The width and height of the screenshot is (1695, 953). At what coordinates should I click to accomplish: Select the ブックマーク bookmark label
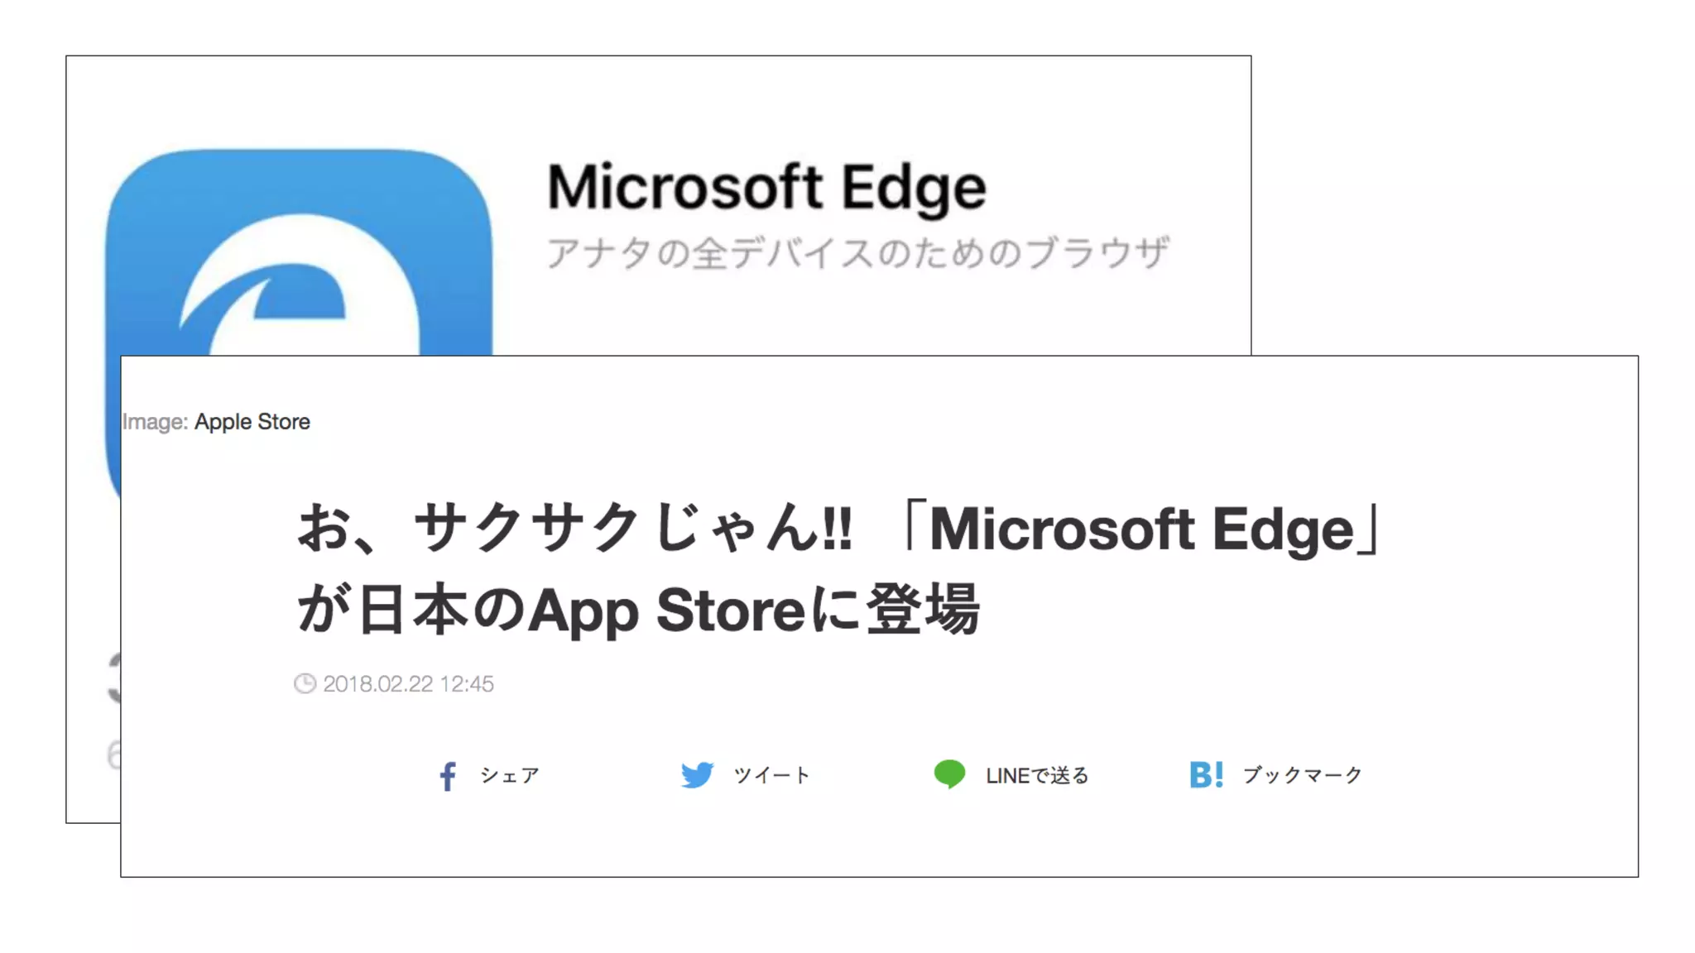(1302, 775)
